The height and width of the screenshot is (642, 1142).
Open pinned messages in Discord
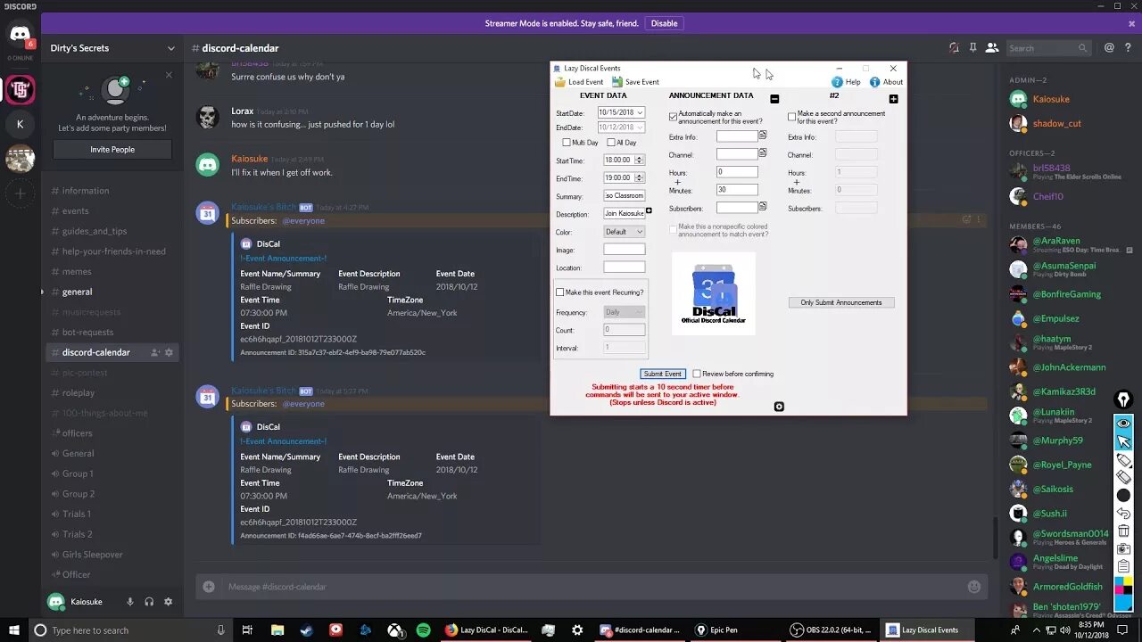coord(972,48)
